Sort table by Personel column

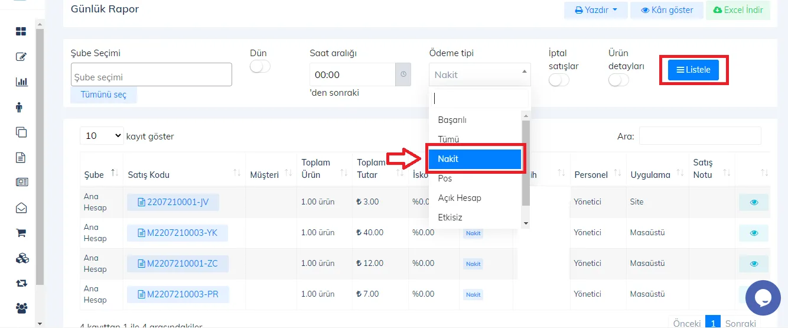coord(598,174)
